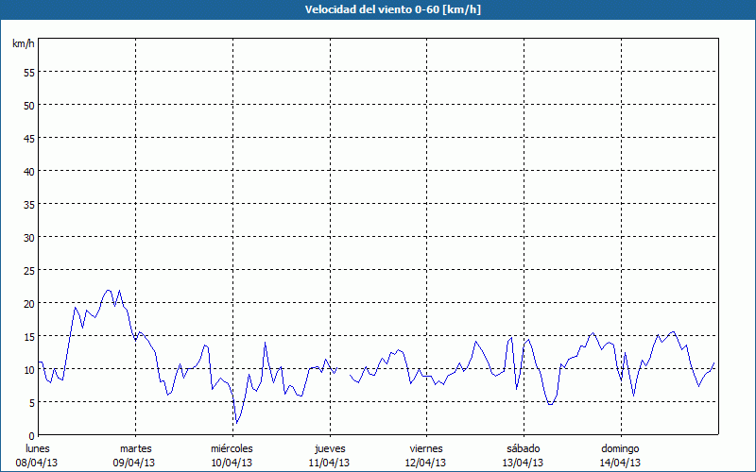Click the lunes 08/04/13 date label

[38, 455]
